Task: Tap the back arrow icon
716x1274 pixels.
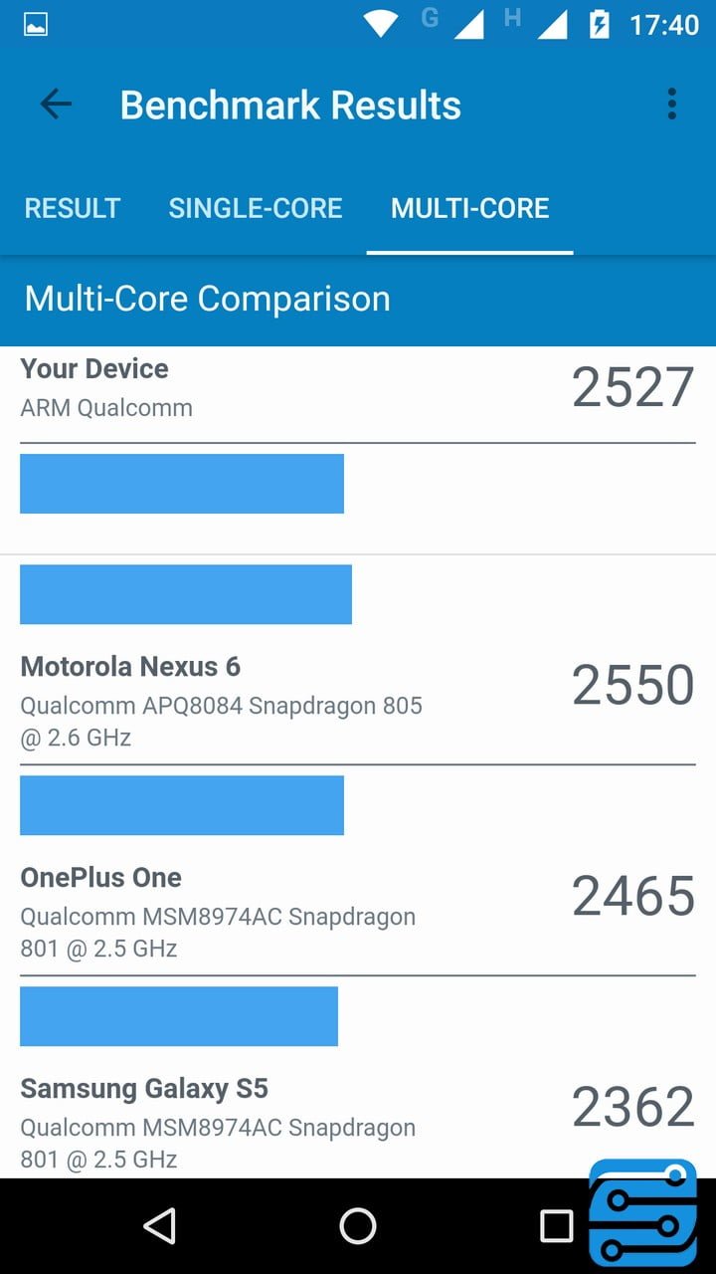Action: click(56, 105)
